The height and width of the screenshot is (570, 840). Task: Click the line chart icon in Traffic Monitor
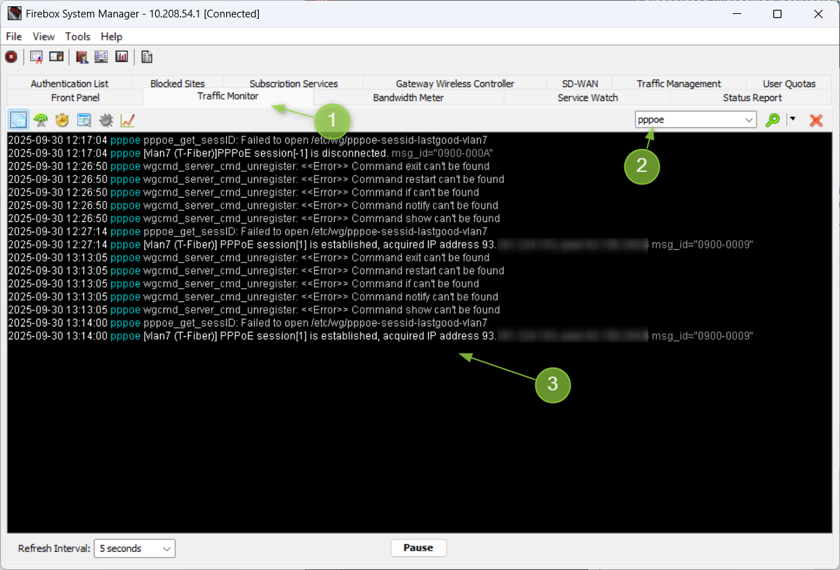[x=127, y=120]
